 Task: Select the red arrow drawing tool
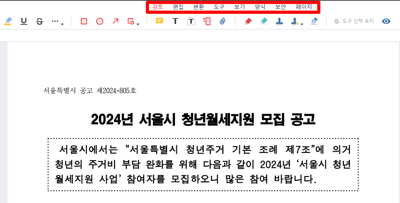[115, 21]
